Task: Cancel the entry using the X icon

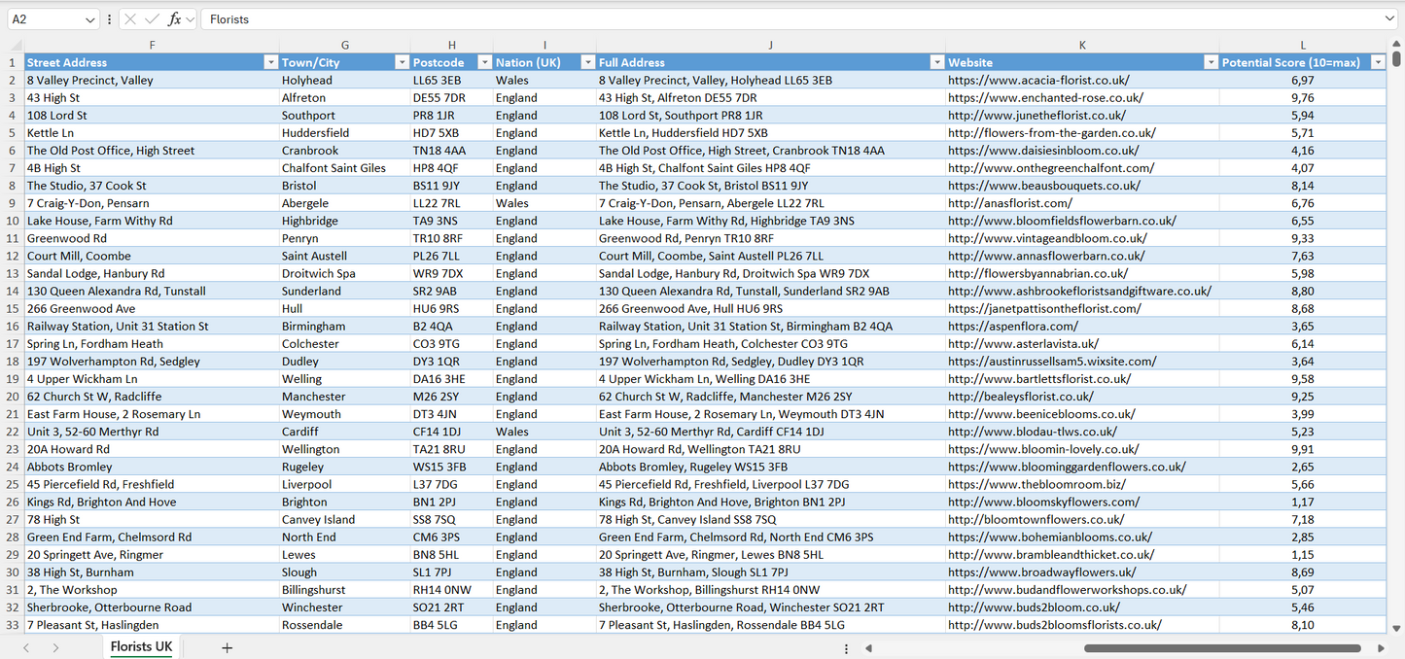Action: click(130, 18)
